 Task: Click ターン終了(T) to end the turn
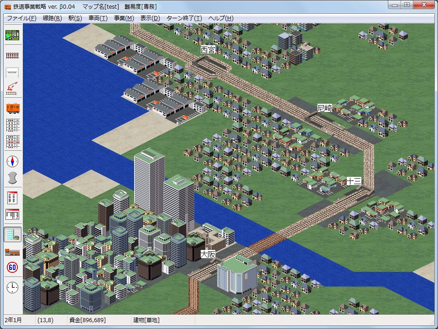(x=184, y=18)
